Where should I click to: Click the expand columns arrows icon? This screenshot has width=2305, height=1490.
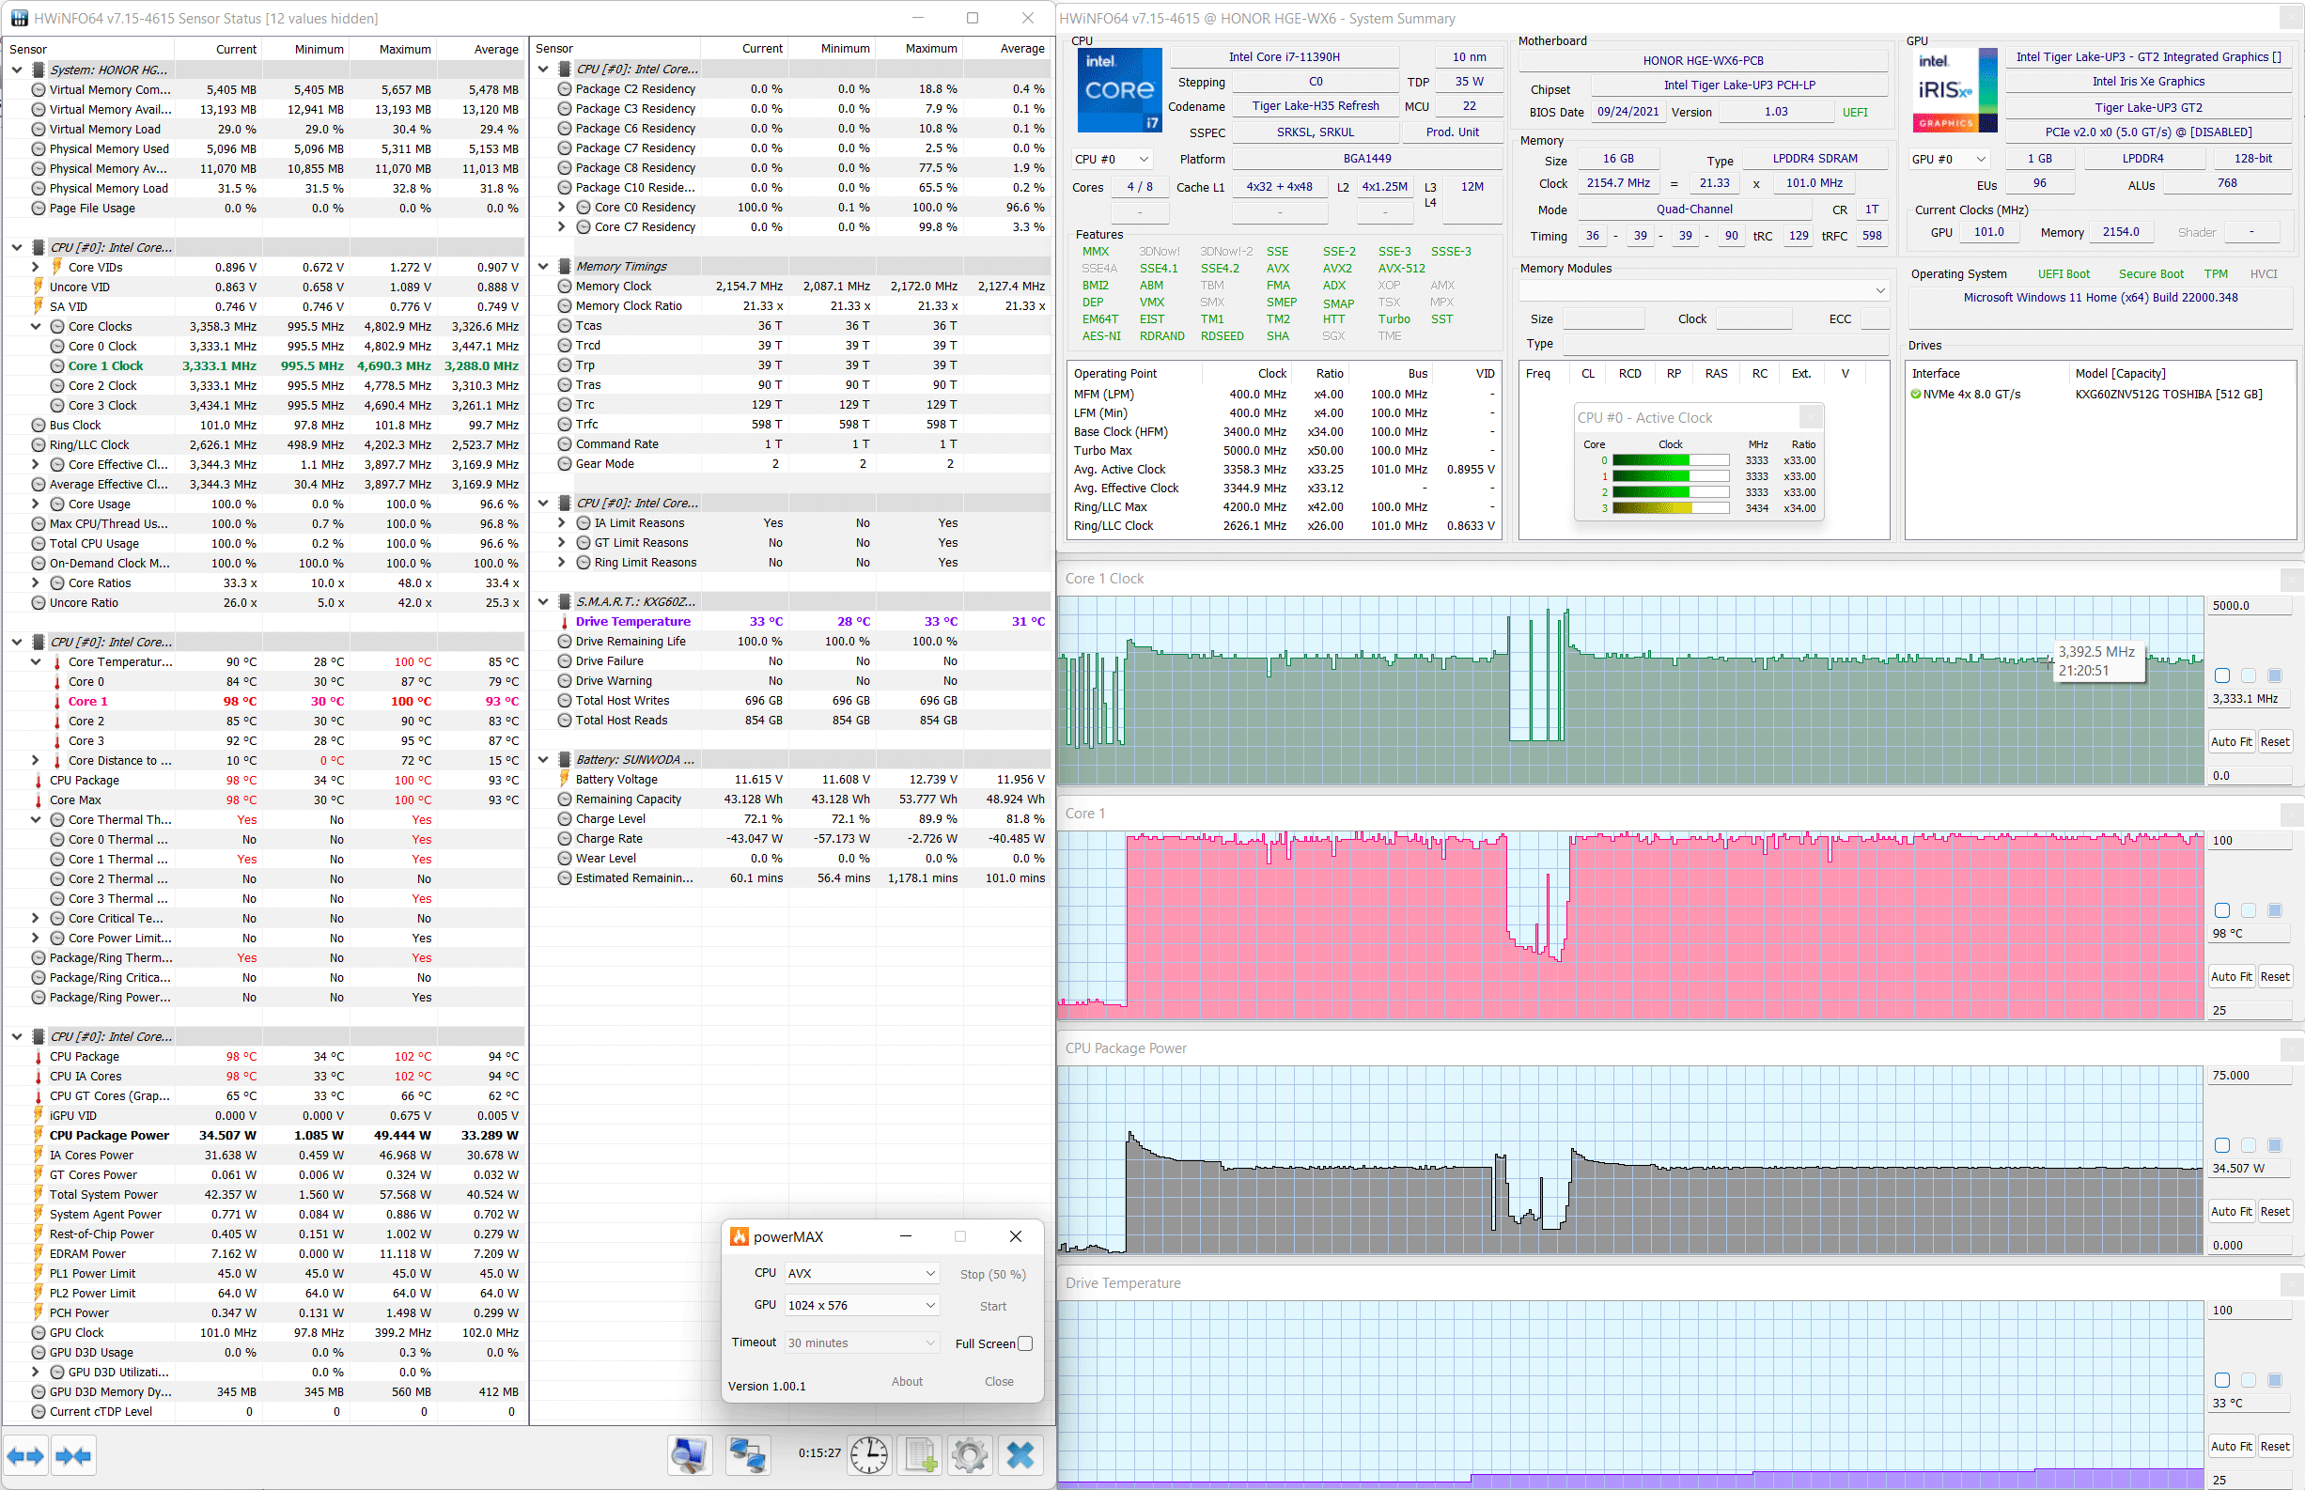(x=25, y=1455)
